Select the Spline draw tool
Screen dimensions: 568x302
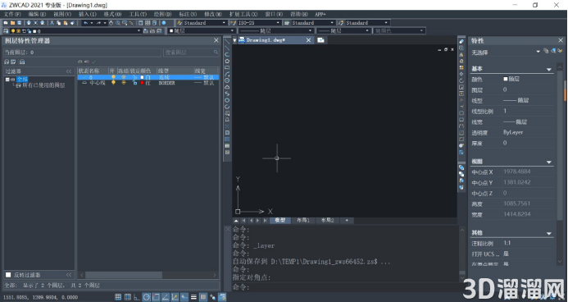(x=227, y=94)
